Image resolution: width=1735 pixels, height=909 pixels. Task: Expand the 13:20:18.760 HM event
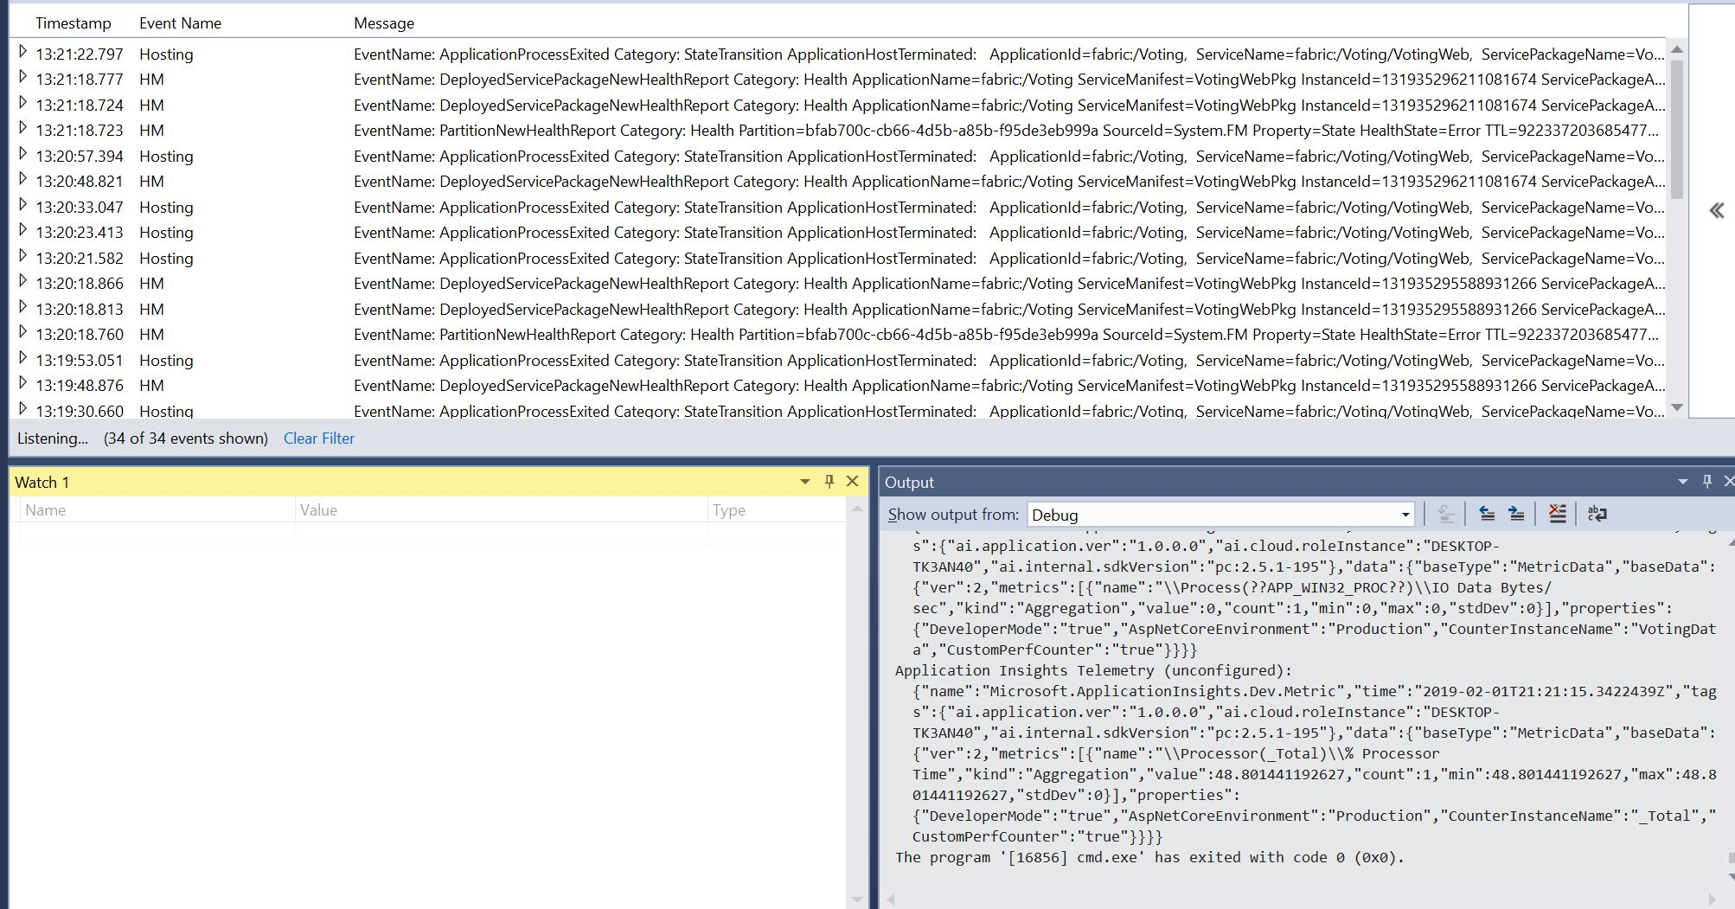point(22,333)
